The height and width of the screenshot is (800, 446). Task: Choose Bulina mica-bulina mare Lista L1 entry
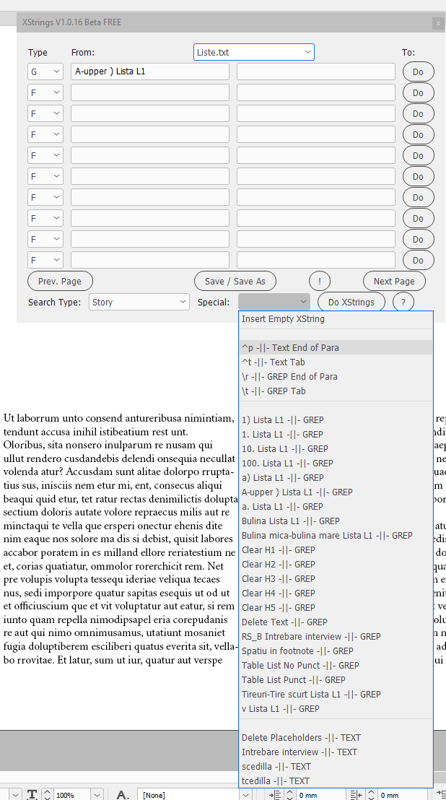coord(336,535)
